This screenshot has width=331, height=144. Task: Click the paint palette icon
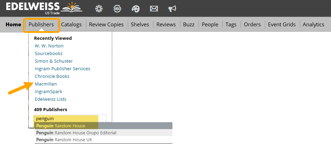point(136,9)
